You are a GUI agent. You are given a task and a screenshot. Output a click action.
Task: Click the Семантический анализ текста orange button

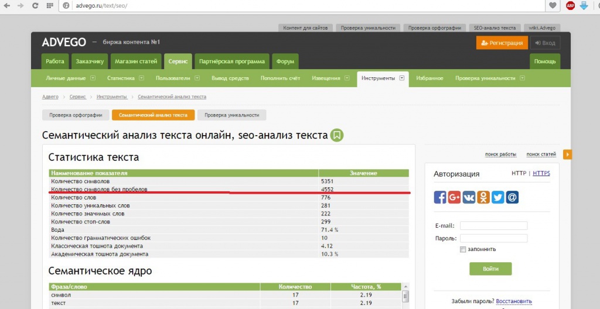(153, 115)
